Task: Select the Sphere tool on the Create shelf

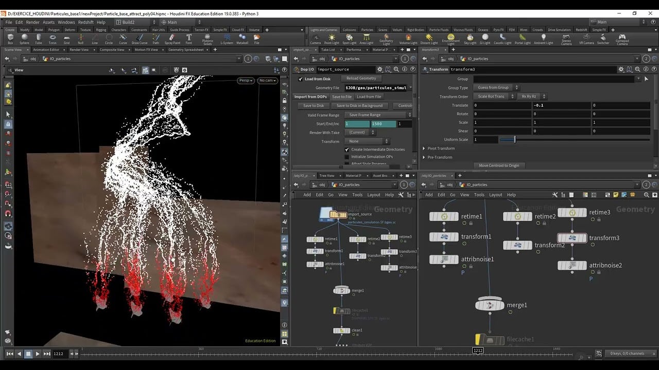Action: (24, 38)
